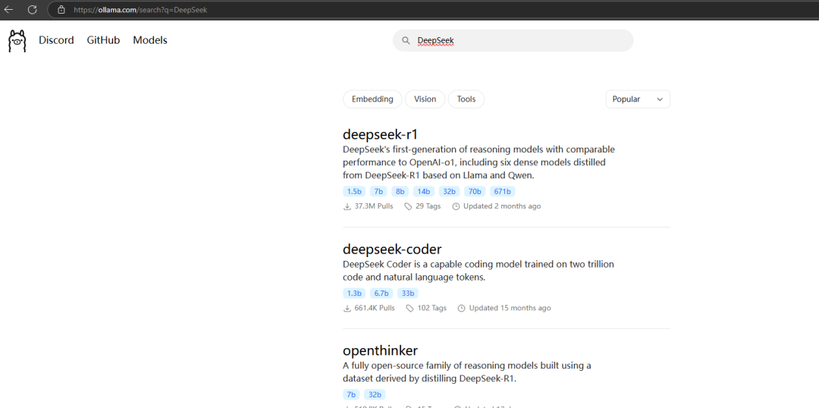
Task: Click the download icon beside 37.3M Pulls
Action: pyautogui.click(x=347, y=206)
